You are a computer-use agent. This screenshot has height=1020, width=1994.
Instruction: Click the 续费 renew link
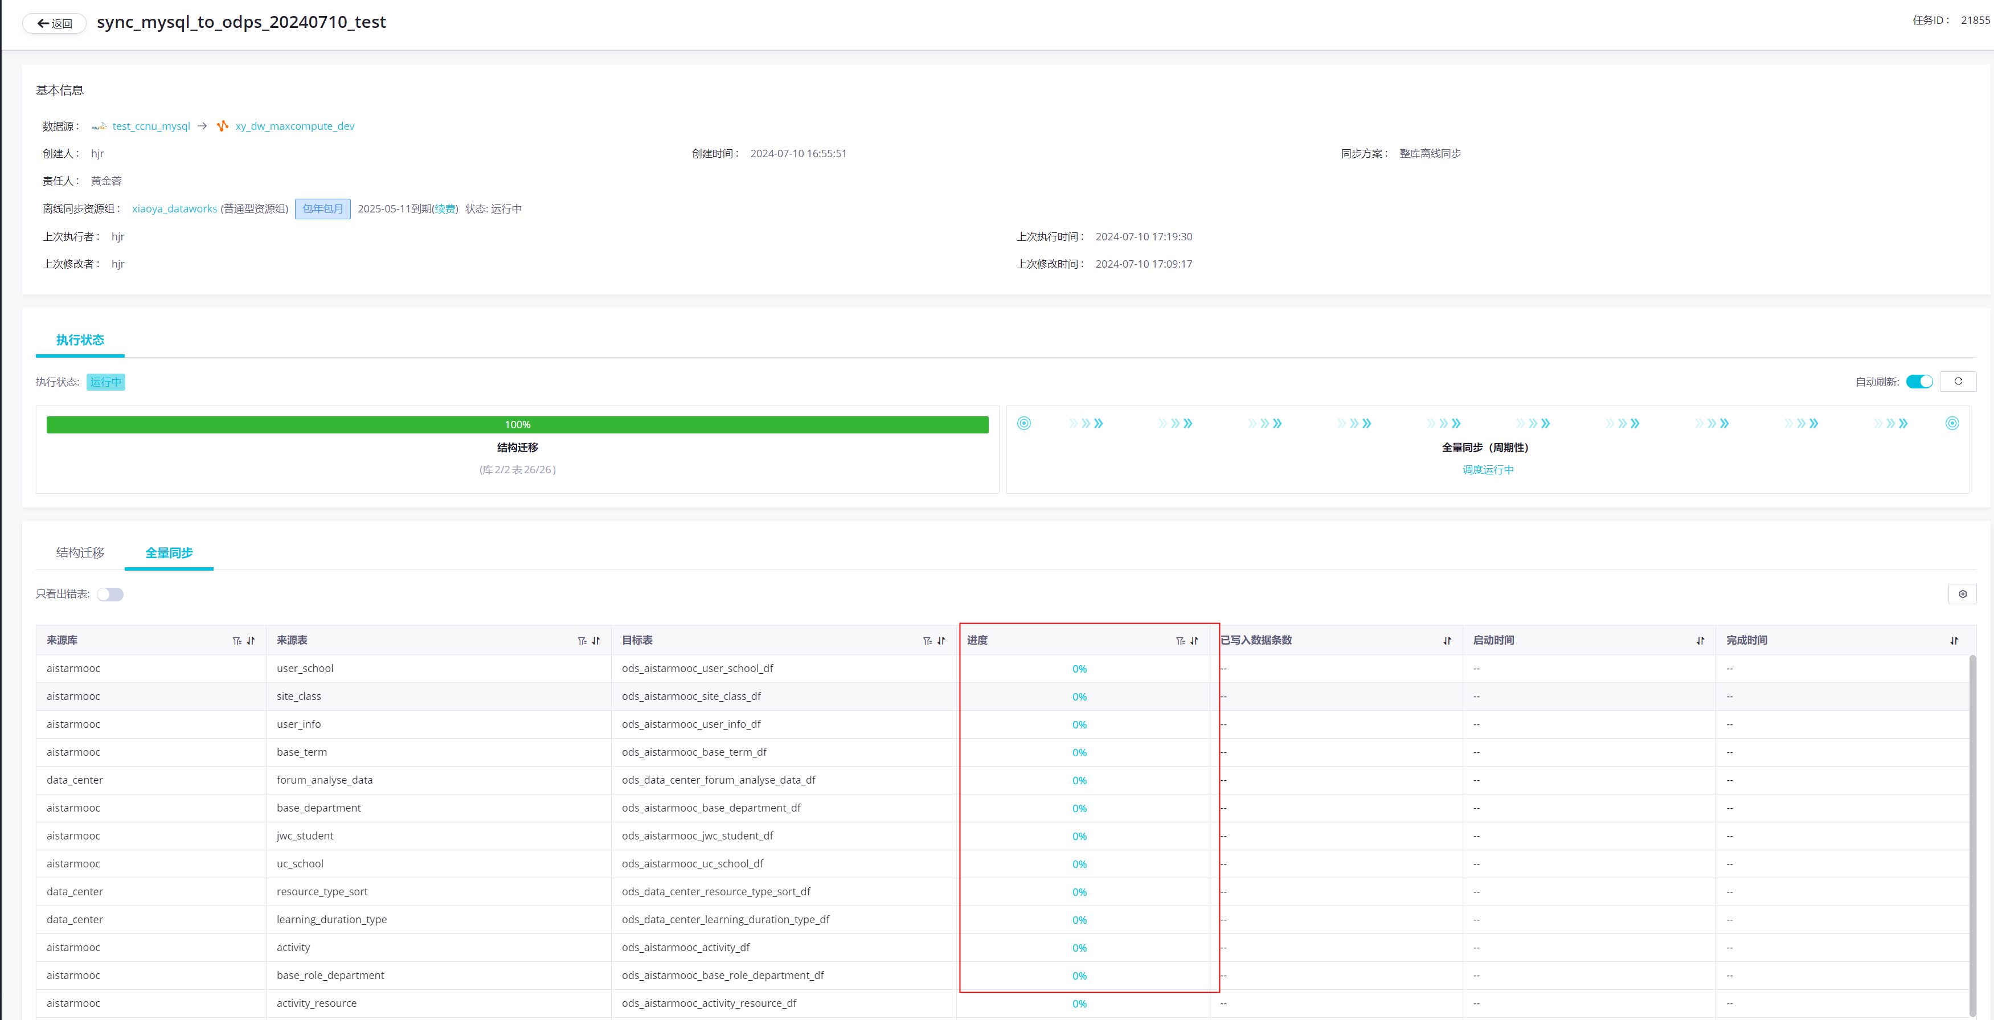[x=444, y=209]
